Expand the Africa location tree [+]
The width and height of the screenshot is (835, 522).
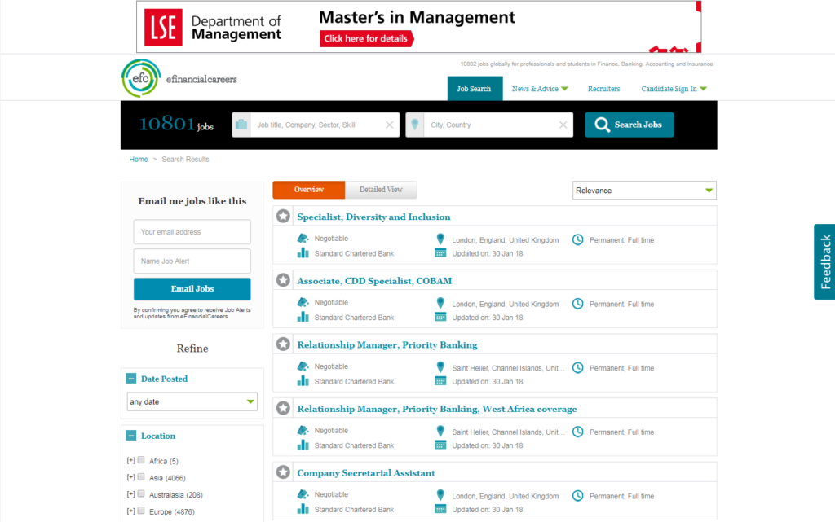[x=131, y=460]
